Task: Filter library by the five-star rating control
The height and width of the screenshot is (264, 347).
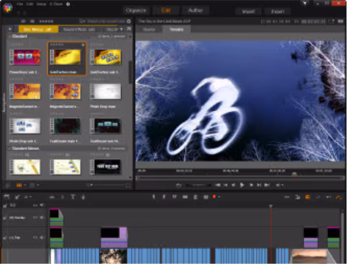Action: click(x=46, y=21)
